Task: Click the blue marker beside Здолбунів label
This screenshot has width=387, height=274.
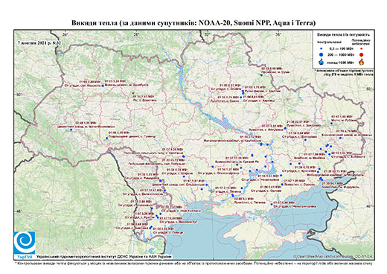Action: pyautogui.click(x=103, y=86)
